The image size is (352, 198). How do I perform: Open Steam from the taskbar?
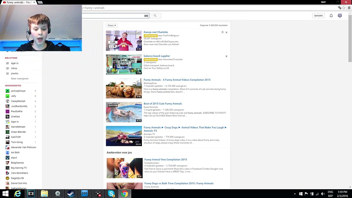pyautogui.click(x=71, y=194)
